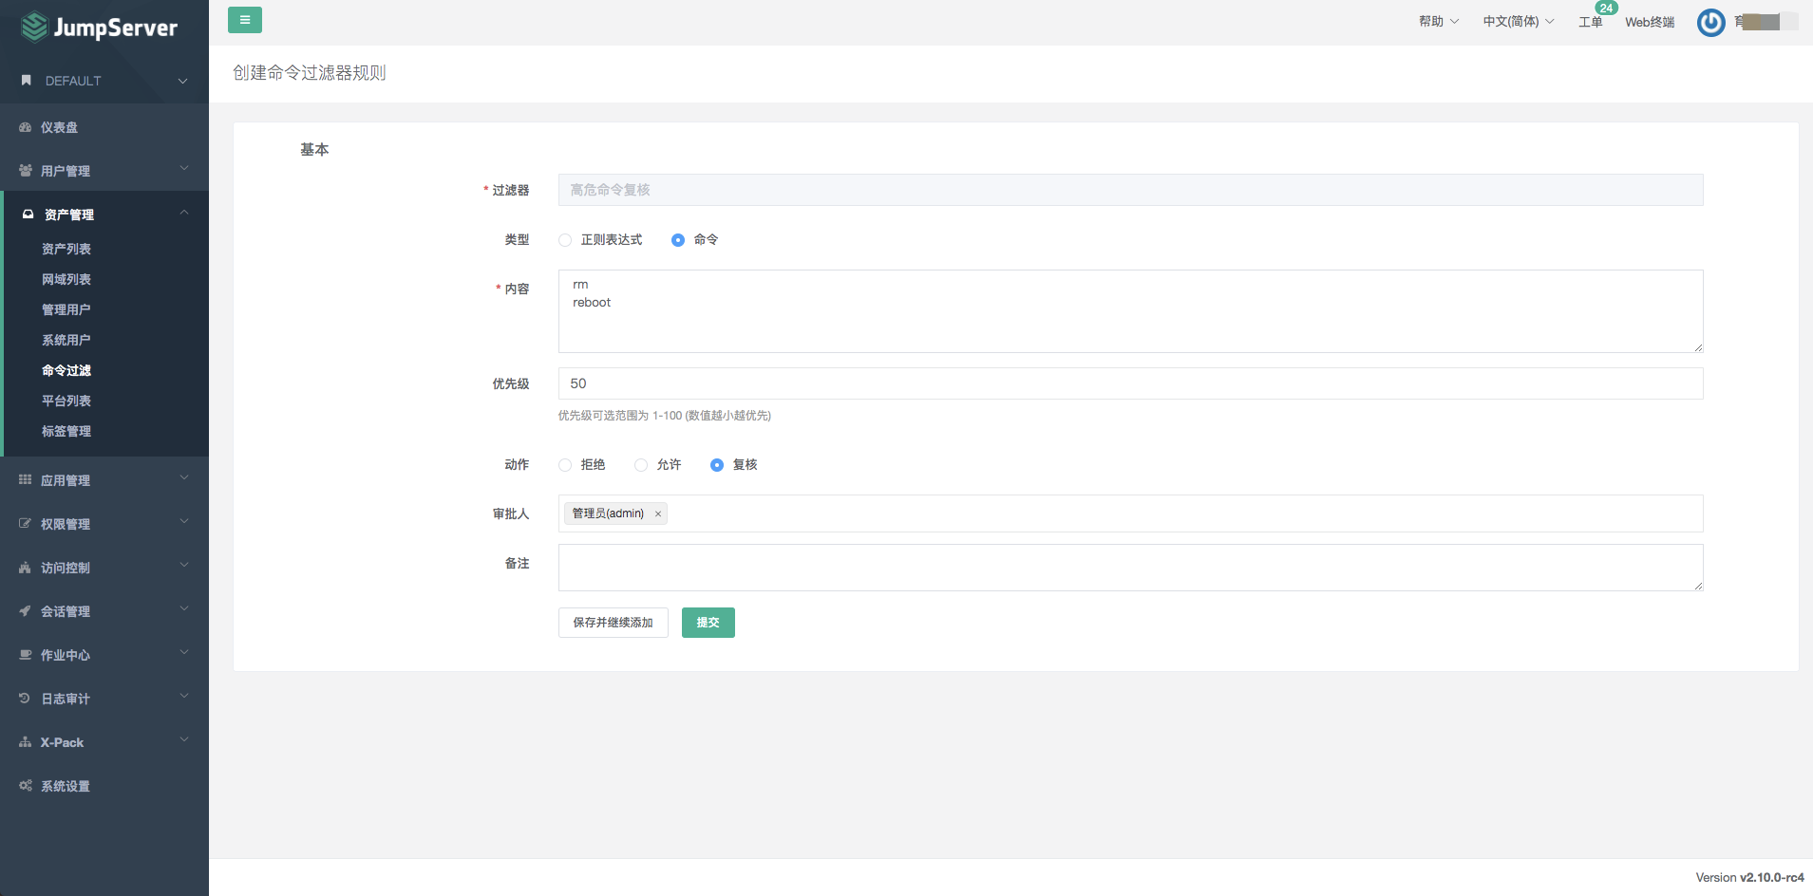Collapse the 资产管理 menu chevron
Viewport: 1813px width, 896px height.
click(184, 213)
